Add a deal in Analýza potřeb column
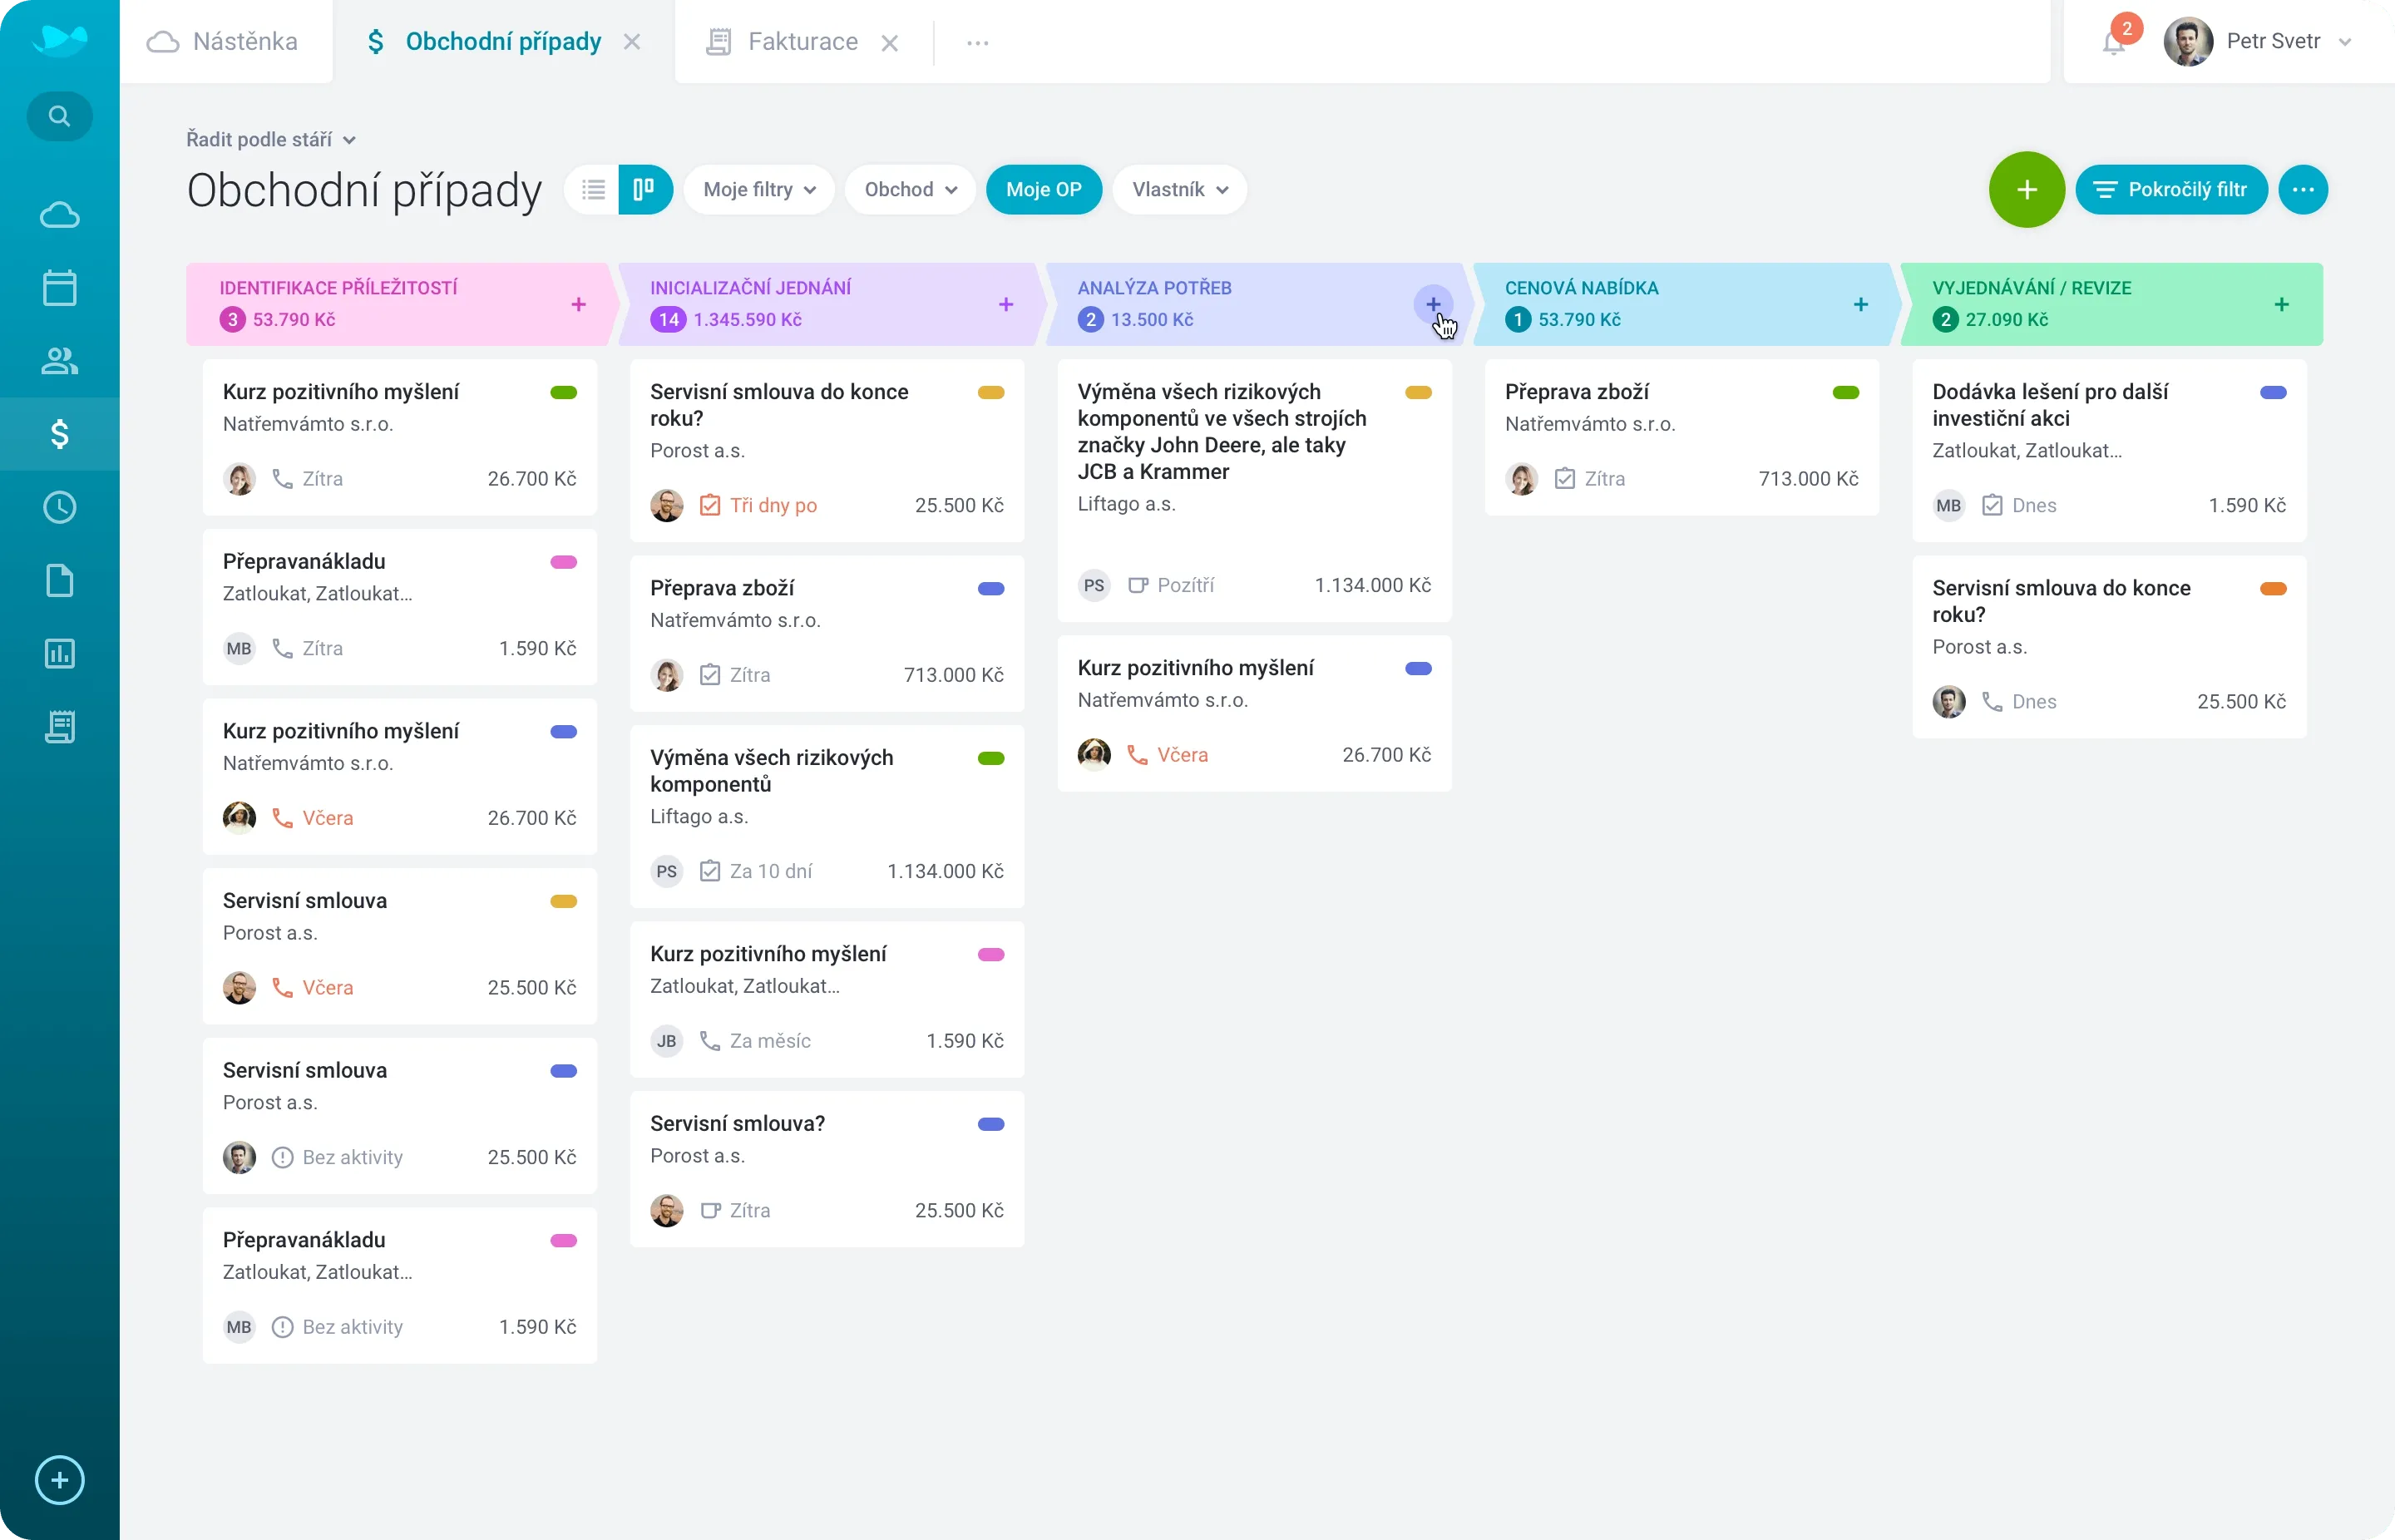Screen dimensions: 2395x1540 pyautogui.click(x=1432, y=304)
